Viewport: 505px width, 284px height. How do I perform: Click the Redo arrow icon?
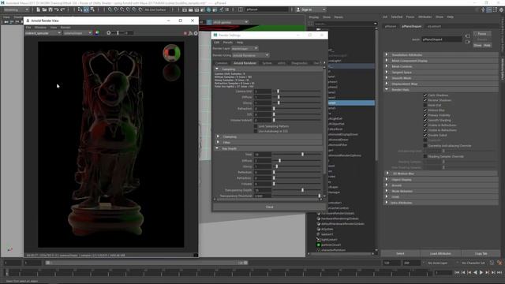(62, 9)
